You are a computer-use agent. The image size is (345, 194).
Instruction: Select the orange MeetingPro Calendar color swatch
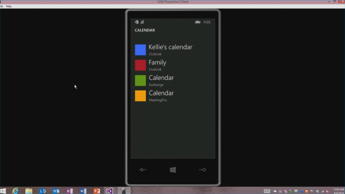(x=140, y=96)
